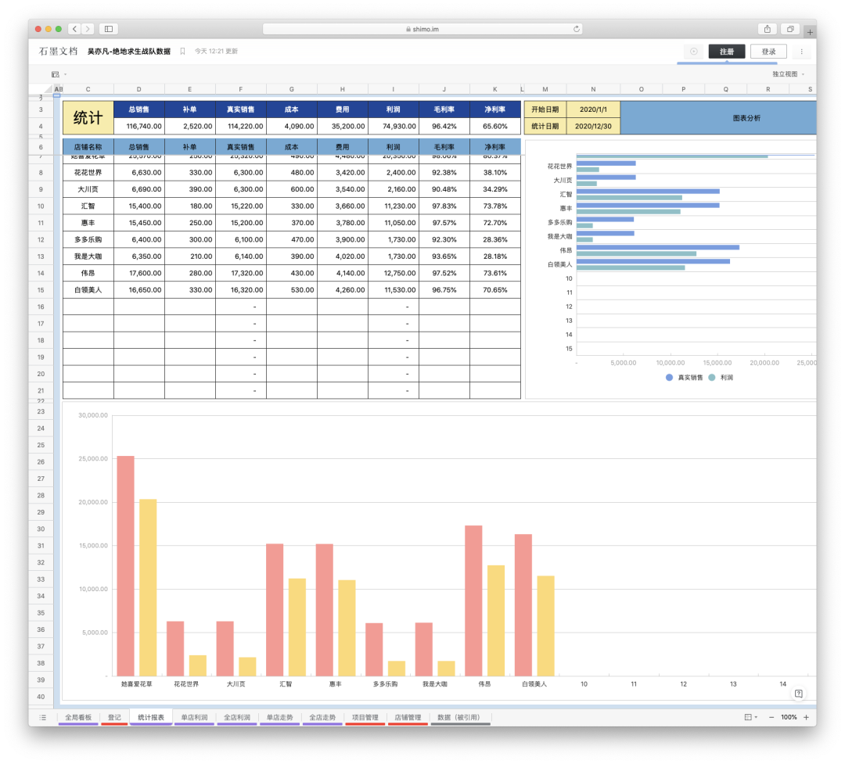Show all Safari tabs overview

pyautogui.click(x=790, y=29)
